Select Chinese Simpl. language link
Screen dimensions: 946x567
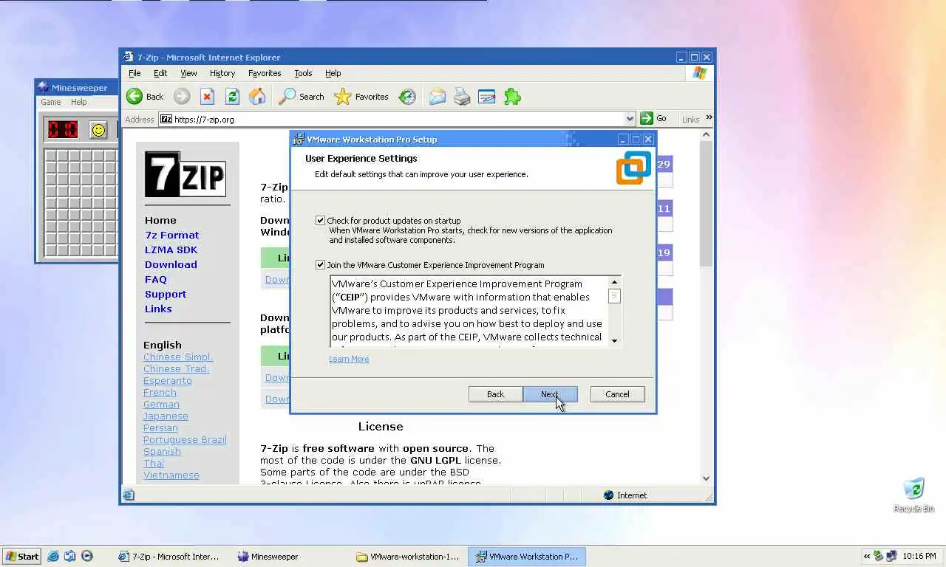click(x=177, y=357)
